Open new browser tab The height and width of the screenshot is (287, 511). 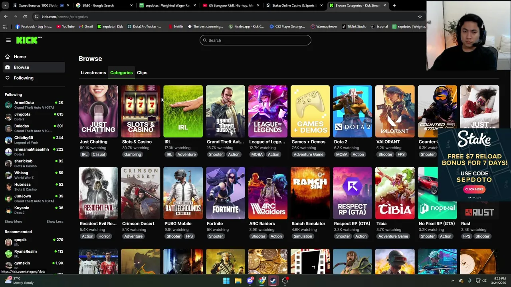point(394,5)
